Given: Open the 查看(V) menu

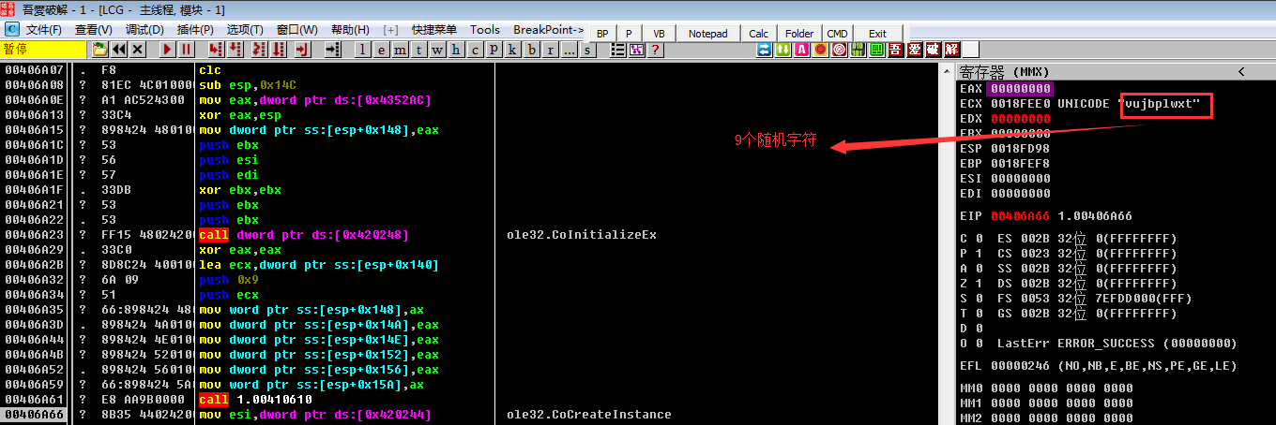Looking at the screenshot, I should 93,30.
